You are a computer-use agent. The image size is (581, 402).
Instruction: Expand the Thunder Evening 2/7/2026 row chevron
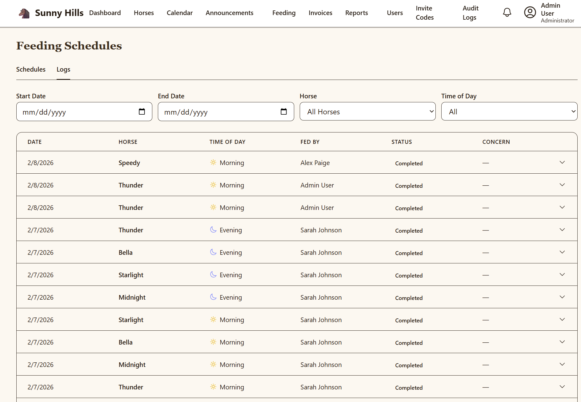point(562,230)
